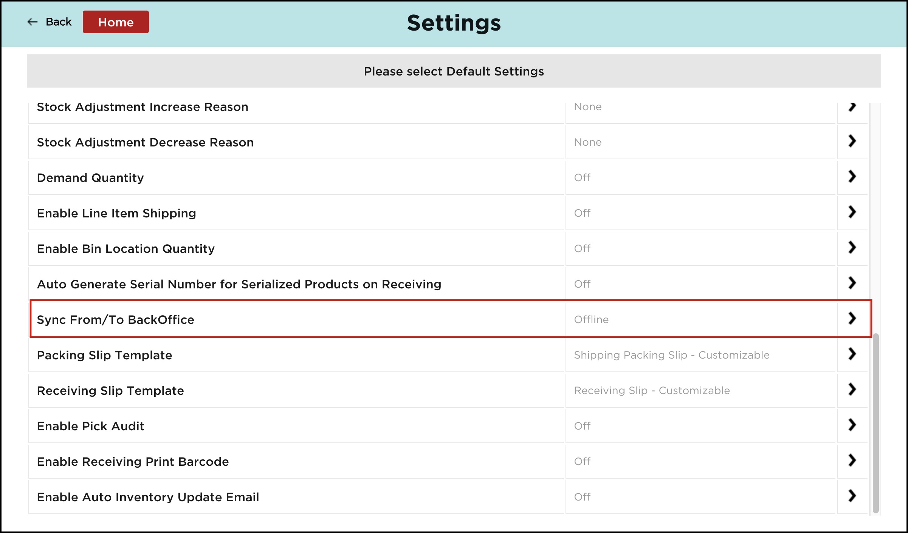Click the back arrow icon

click(33, 22)
